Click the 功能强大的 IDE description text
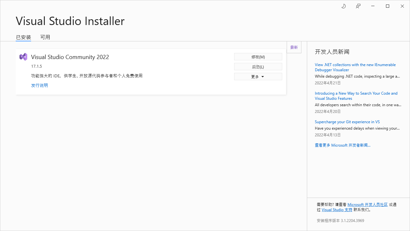Image resolution: width=410 pixels, height=231 pixels. 87,76
